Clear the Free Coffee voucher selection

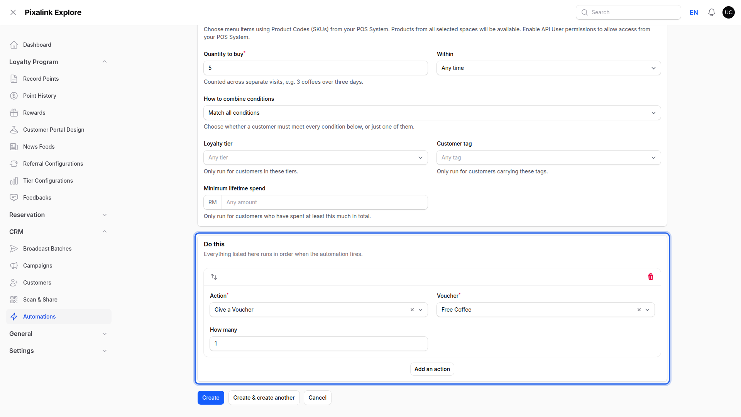click(x=639, y=310)
